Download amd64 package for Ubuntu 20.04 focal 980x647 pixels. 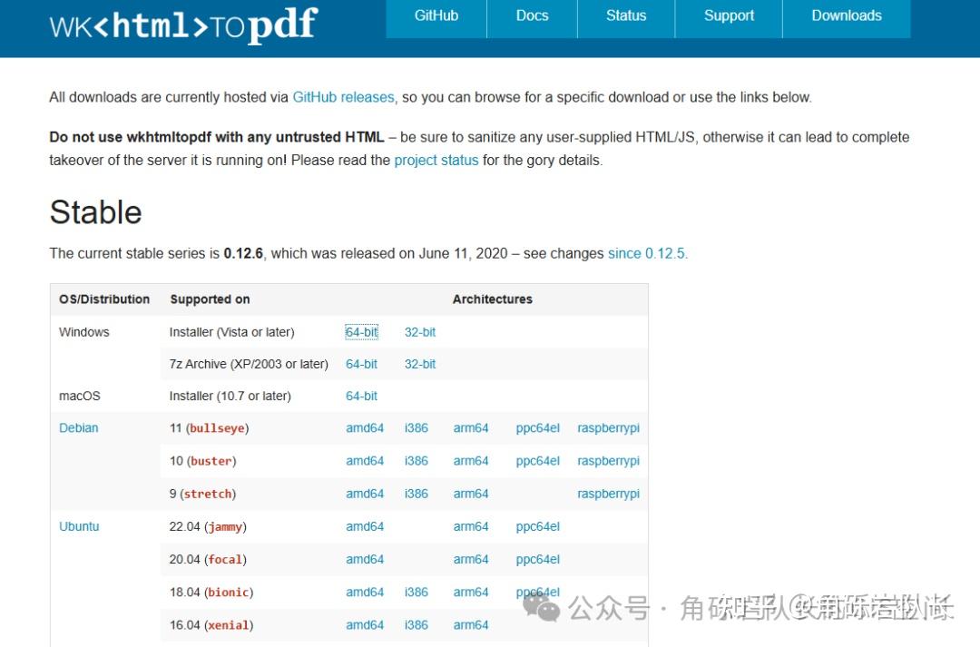point(365,559)
